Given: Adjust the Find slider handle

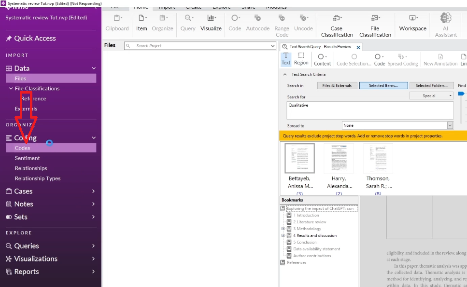Looking at the screenshot, I should (x=461, y=94).
